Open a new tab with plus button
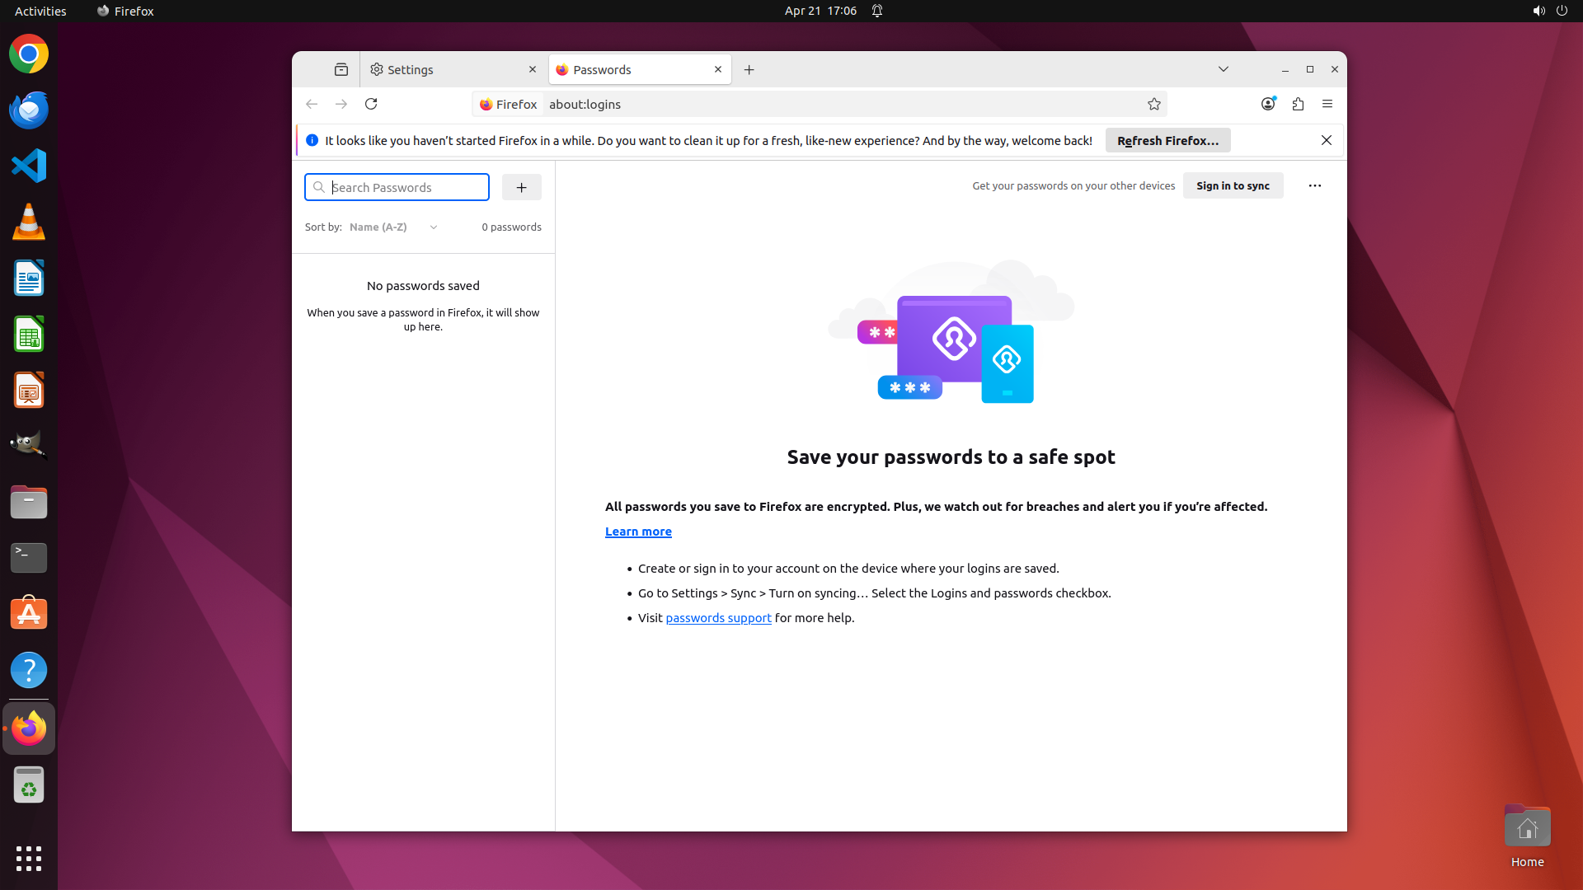Image resolution: width=1583 pixels, height=890 pixels. [749, 69]
